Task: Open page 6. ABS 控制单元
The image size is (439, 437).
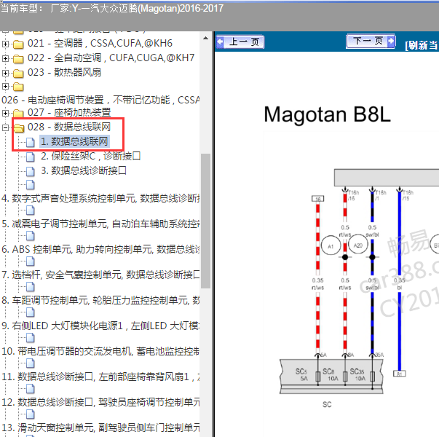Action: 100,249
